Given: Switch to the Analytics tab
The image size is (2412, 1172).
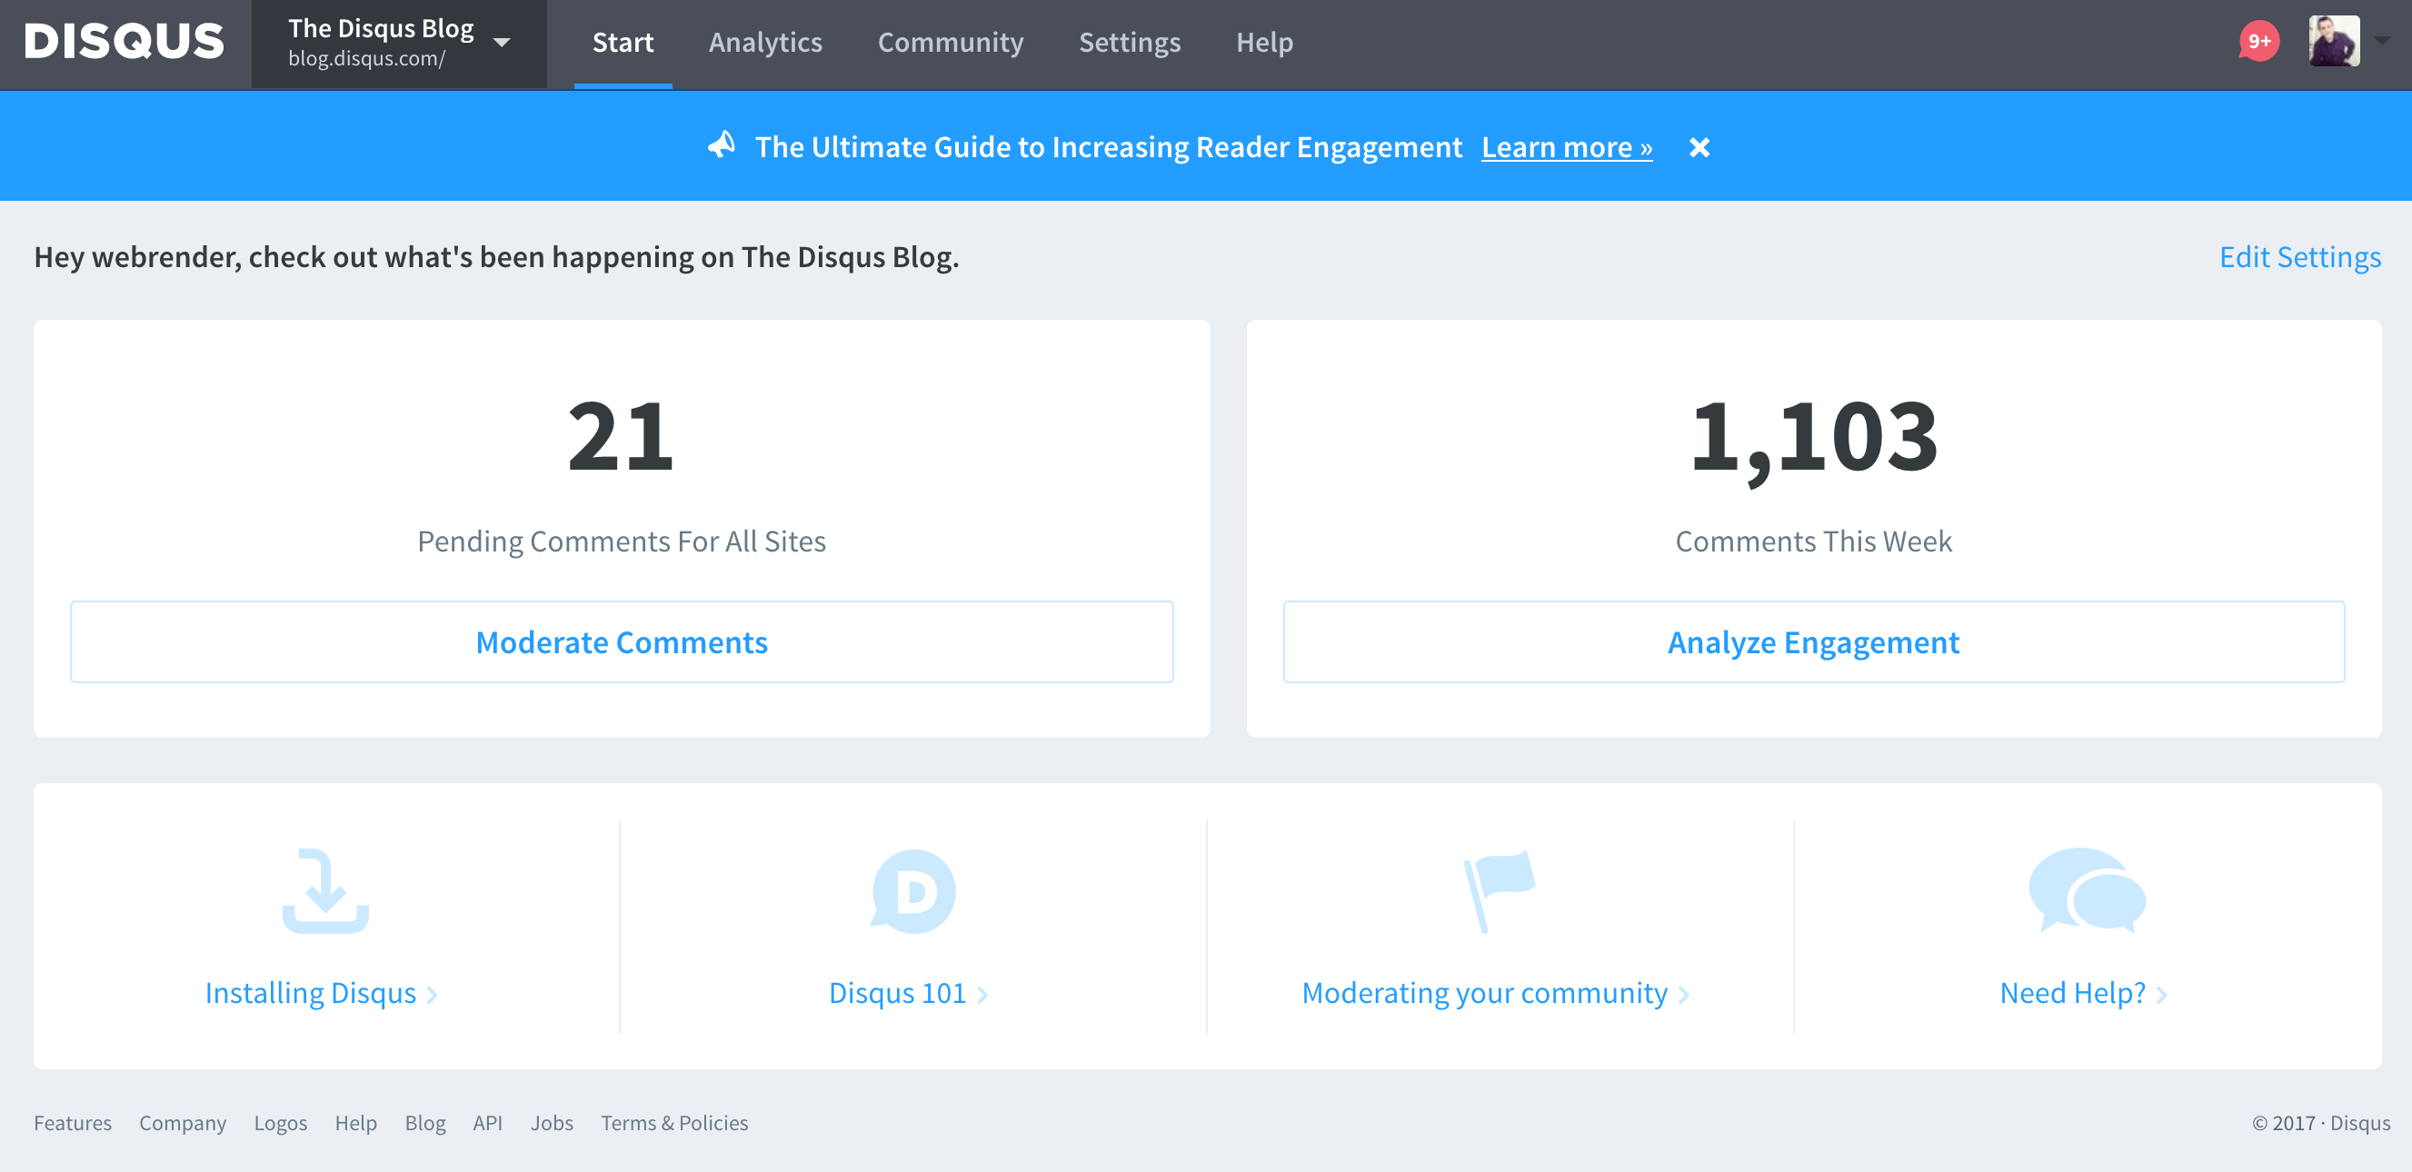Looking at the screenshot, I should point(765,42).
